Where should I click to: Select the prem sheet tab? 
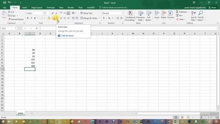[21, 113]
